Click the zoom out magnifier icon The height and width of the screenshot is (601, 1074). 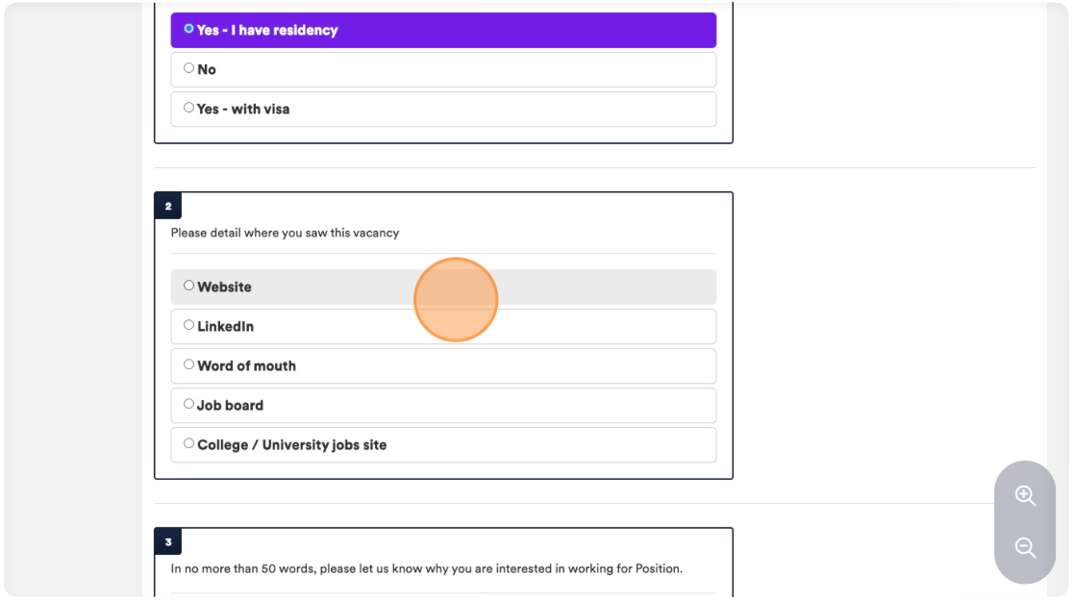pyautogui.click(x=1025, y=547)
